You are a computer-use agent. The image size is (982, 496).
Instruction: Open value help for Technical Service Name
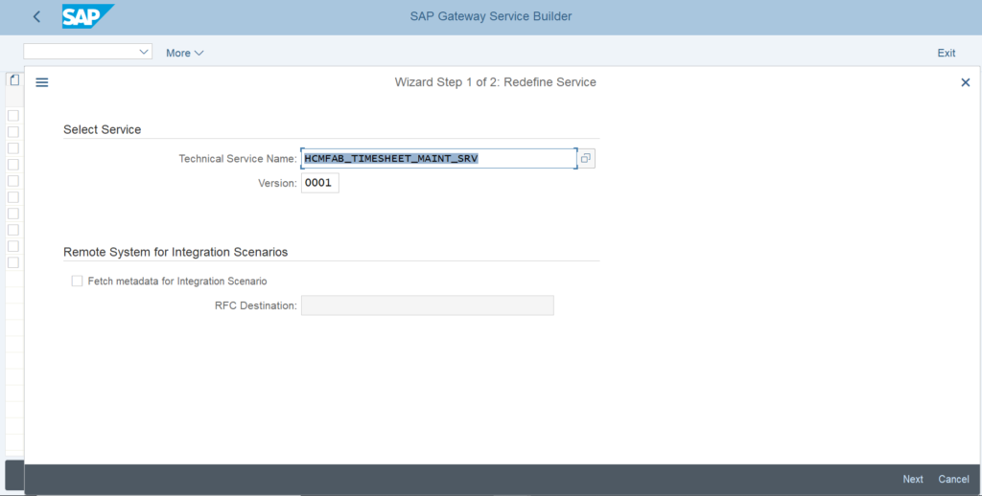tap(586, 159)
